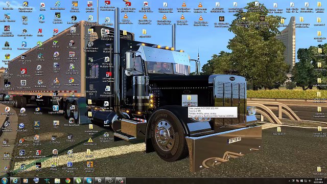Viewport: 327px width, 184px height.
Task: Select the Logitech webcam blue desktop icon
Action: pos(56,109)
